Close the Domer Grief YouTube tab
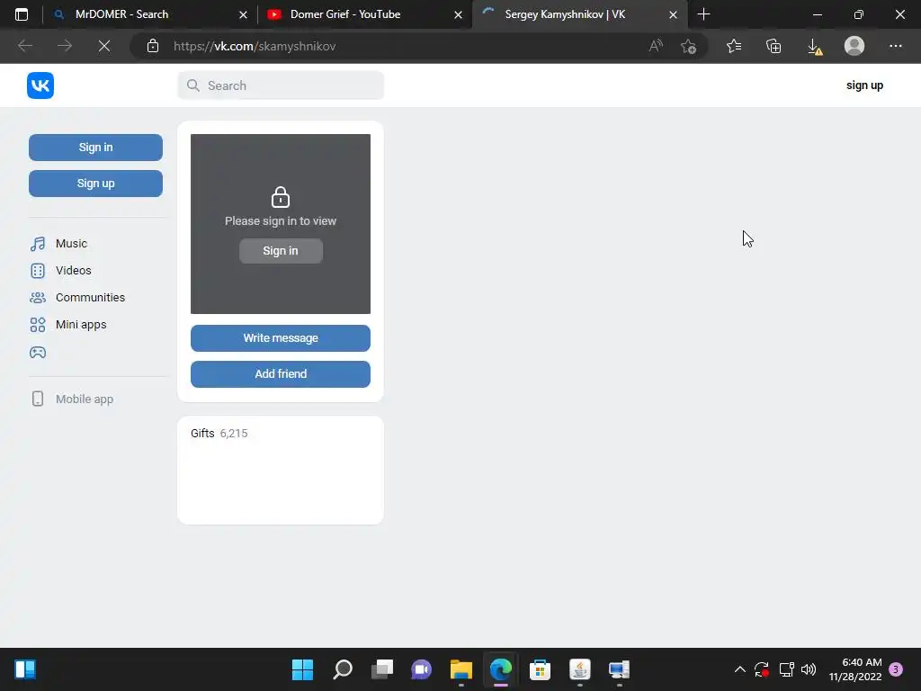This screenshot has width=921, height=691. tap(458, 14)
